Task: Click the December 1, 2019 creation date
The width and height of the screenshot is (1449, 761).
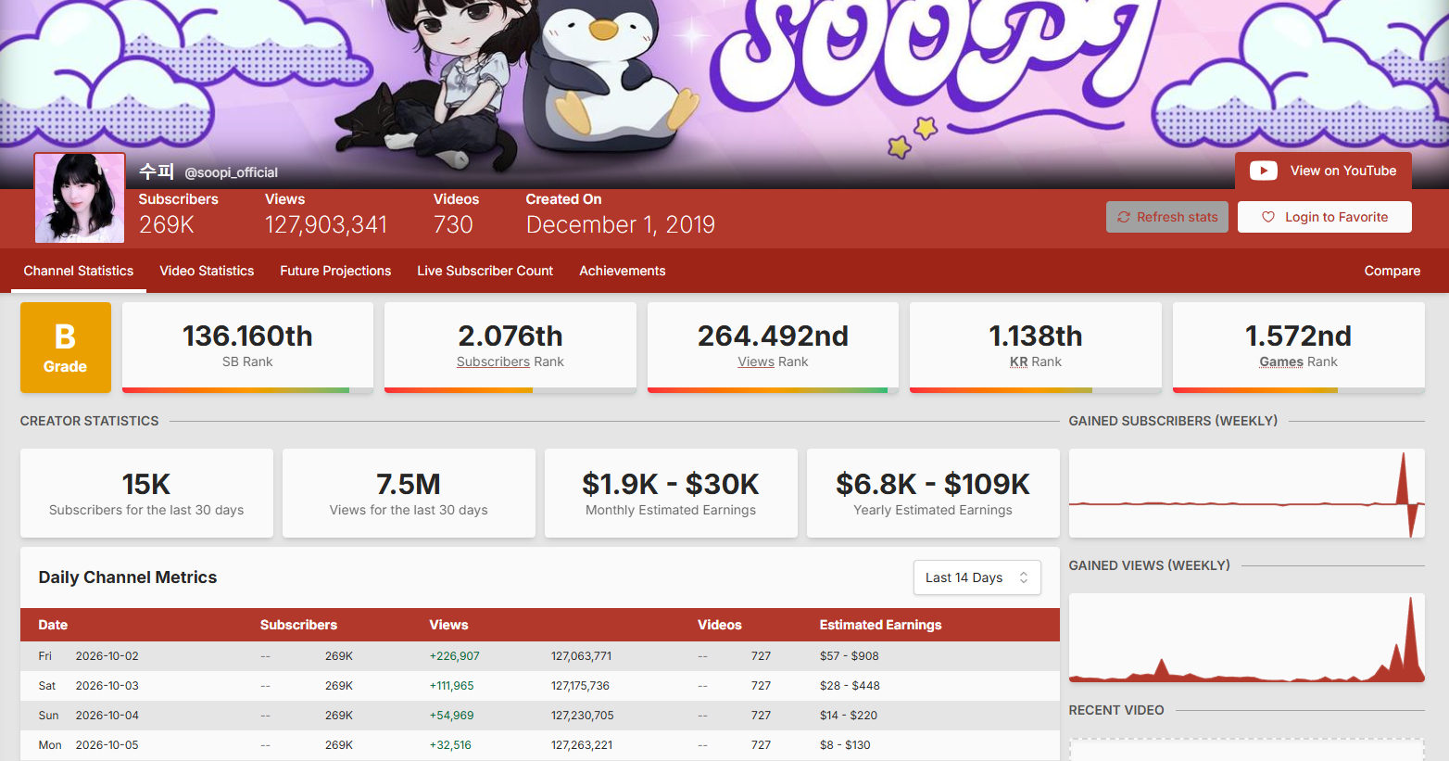Action: (x=621, y=224)
